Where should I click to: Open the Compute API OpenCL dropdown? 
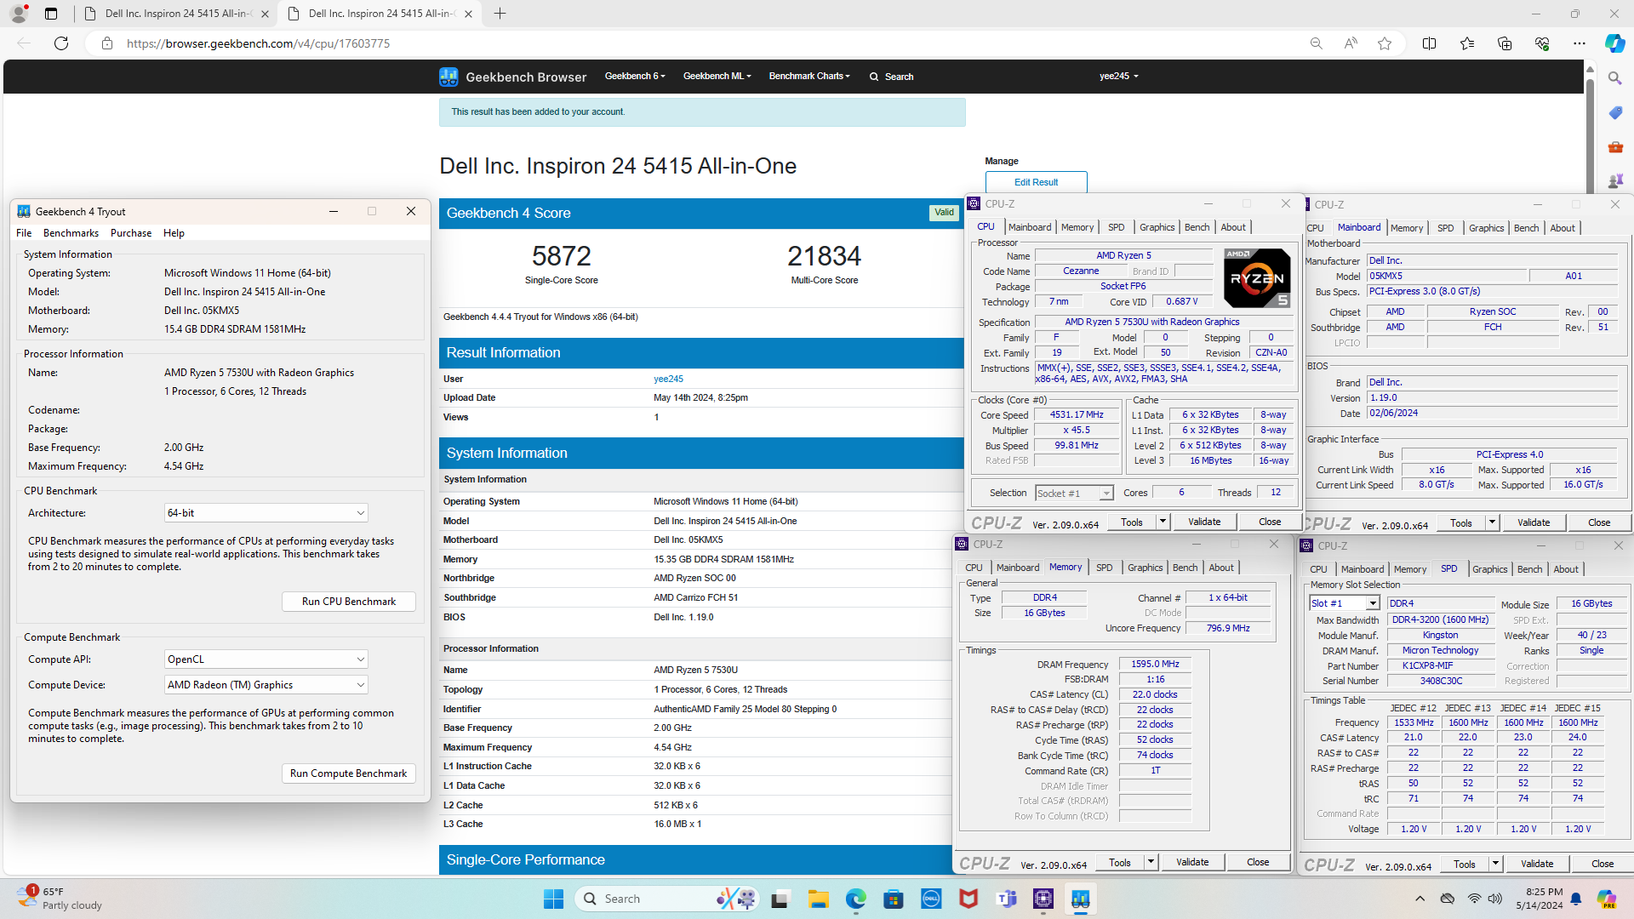click(266, 659)
